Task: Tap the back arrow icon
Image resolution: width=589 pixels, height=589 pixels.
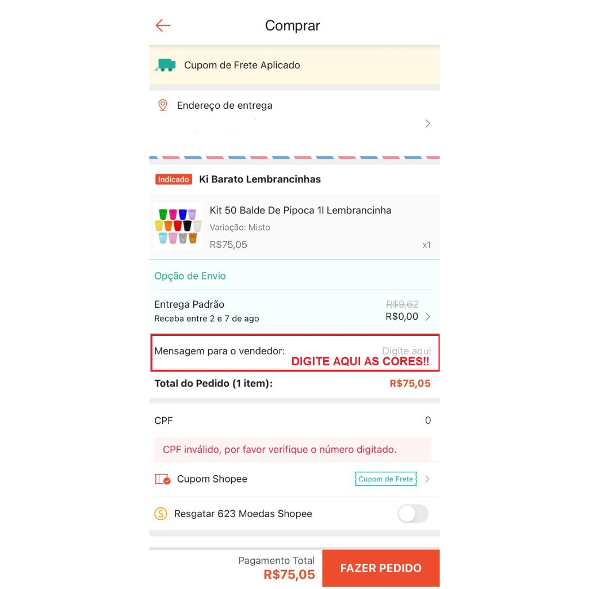Action: (x=163, y=25)
